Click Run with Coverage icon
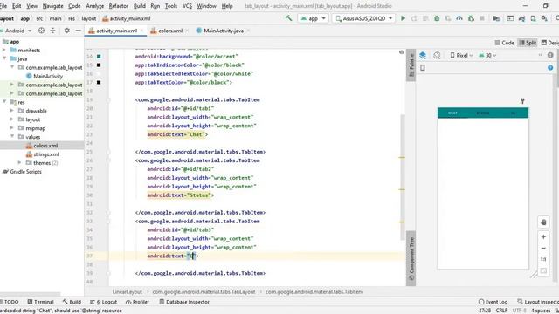The width and height of the screenshot is (559, 314). (x=448, y=18)
